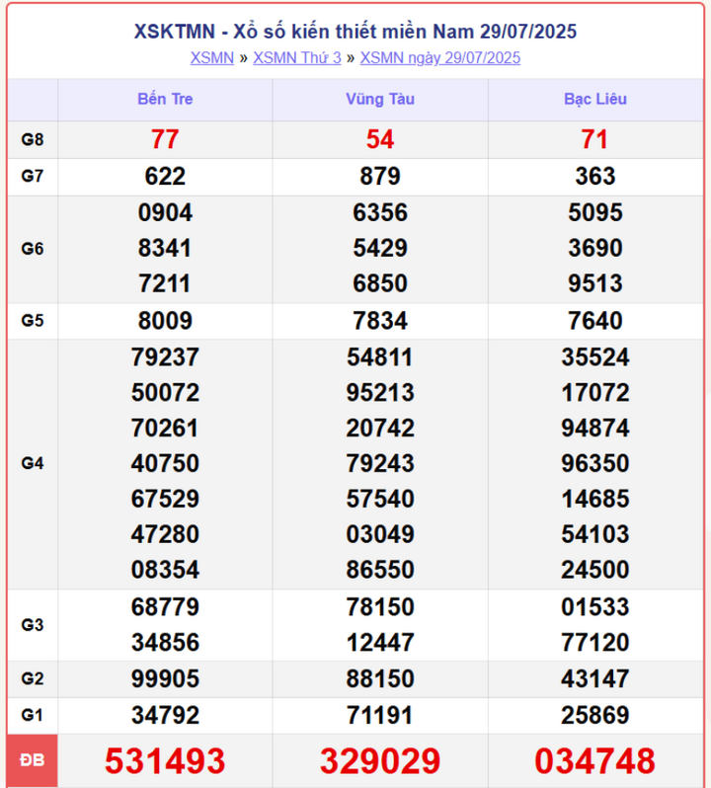Open the XSMN Thứ 3 link
Screen dimensions: 711x788
pyautogui.click(x=297, y=58)
